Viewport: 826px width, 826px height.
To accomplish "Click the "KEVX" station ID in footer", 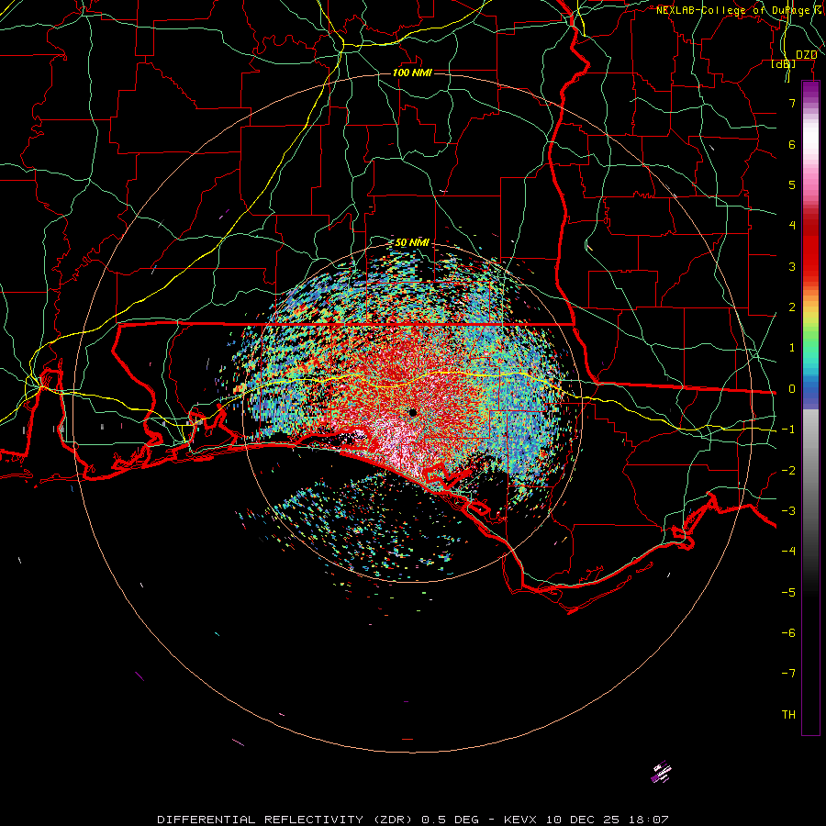I will (520, 820).
